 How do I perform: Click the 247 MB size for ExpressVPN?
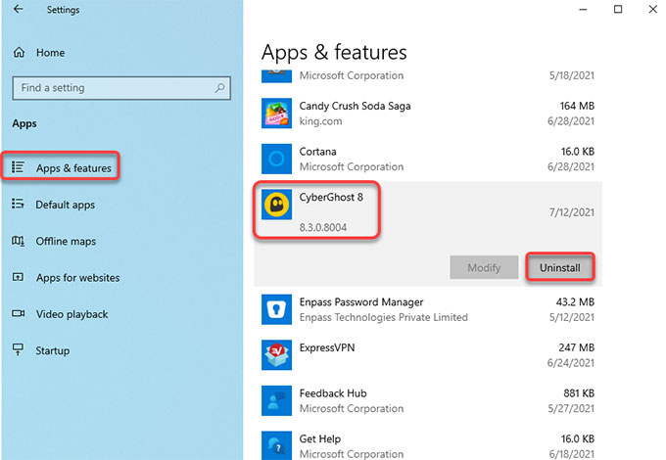(576, 347)
